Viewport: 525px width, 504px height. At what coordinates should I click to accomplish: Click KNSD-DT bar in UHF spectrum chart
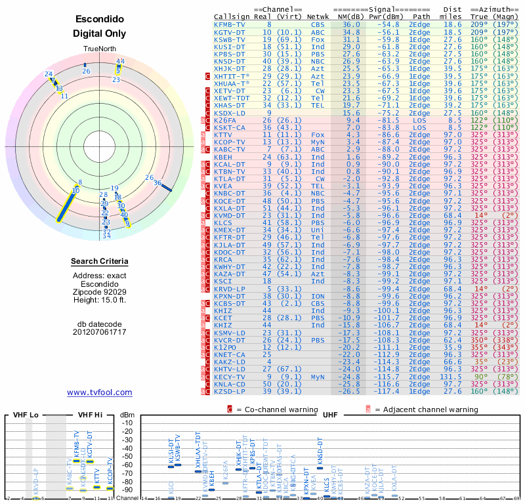(320, 468)
